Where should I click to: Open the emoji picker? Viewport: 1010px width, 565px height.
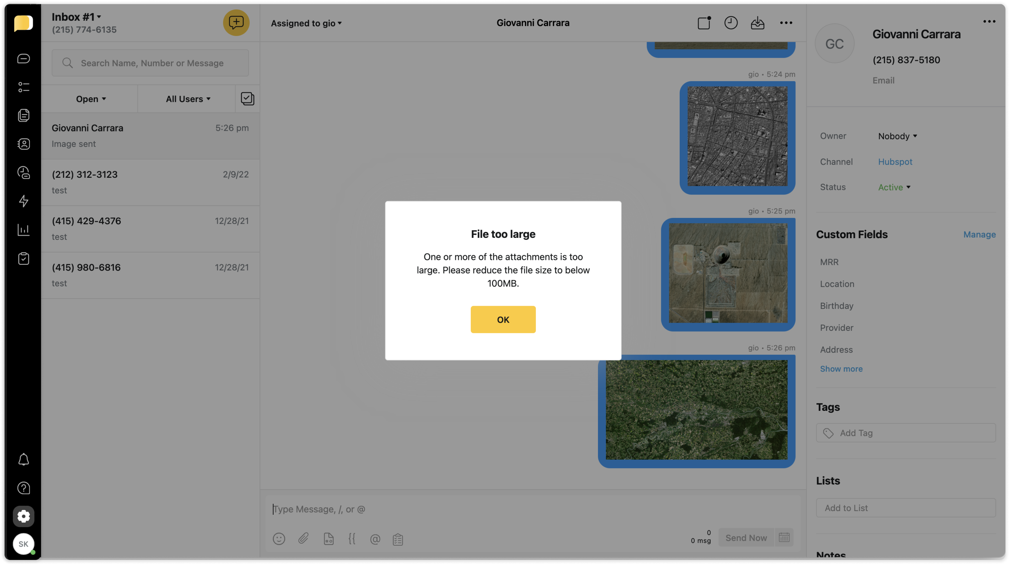pyautogui.click(x=279, y=538)
